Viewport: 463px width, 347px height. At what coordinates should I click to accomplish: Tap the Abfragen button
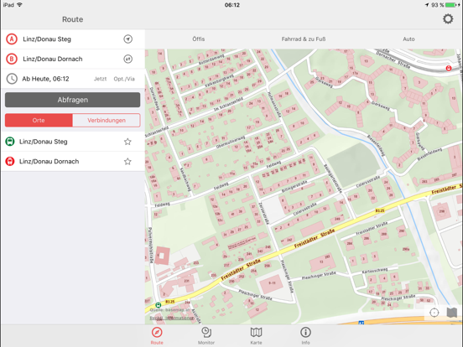coord(73,100)
